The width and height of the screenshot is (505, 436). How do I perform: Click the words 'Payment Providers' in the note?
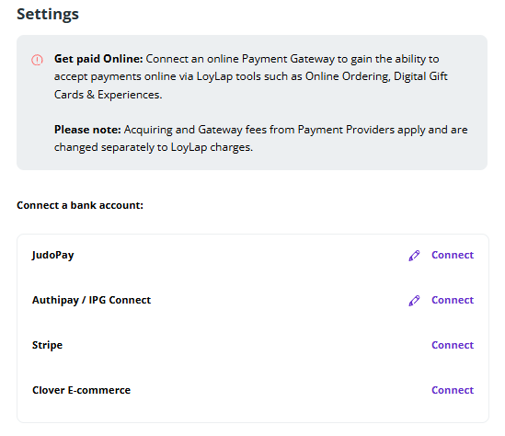pos(346,130)
